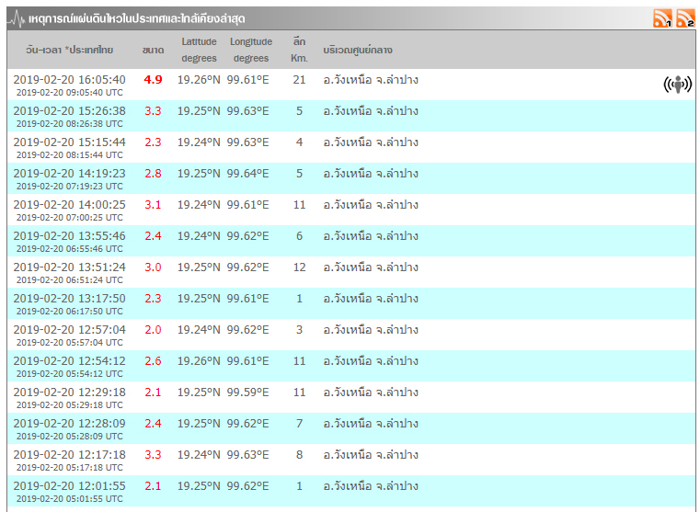Open the 2019-02-20 13:51:24 event
Viewport: 700px width, 512px height.
point(69,267)
